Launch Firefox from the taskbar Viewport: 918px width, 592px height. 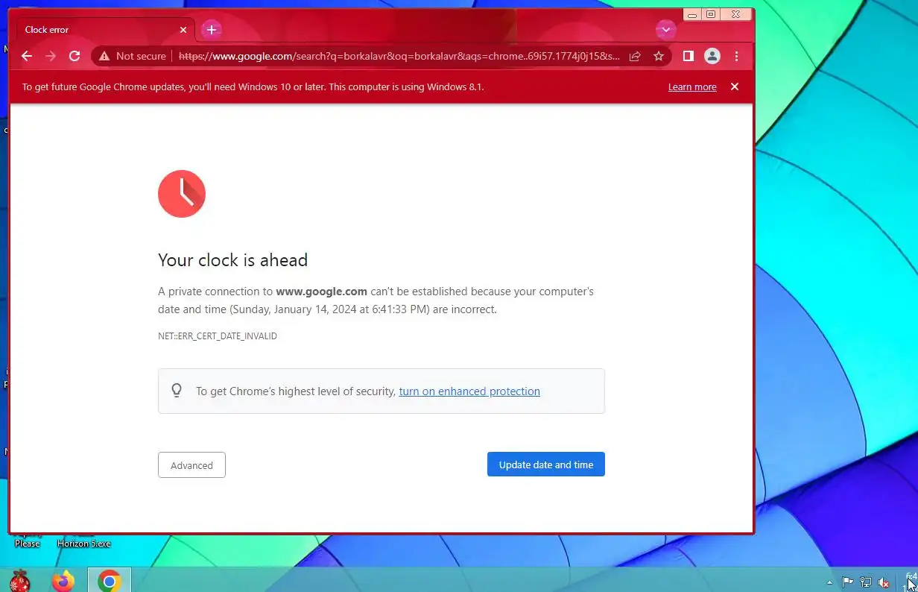tap(63, 580)
